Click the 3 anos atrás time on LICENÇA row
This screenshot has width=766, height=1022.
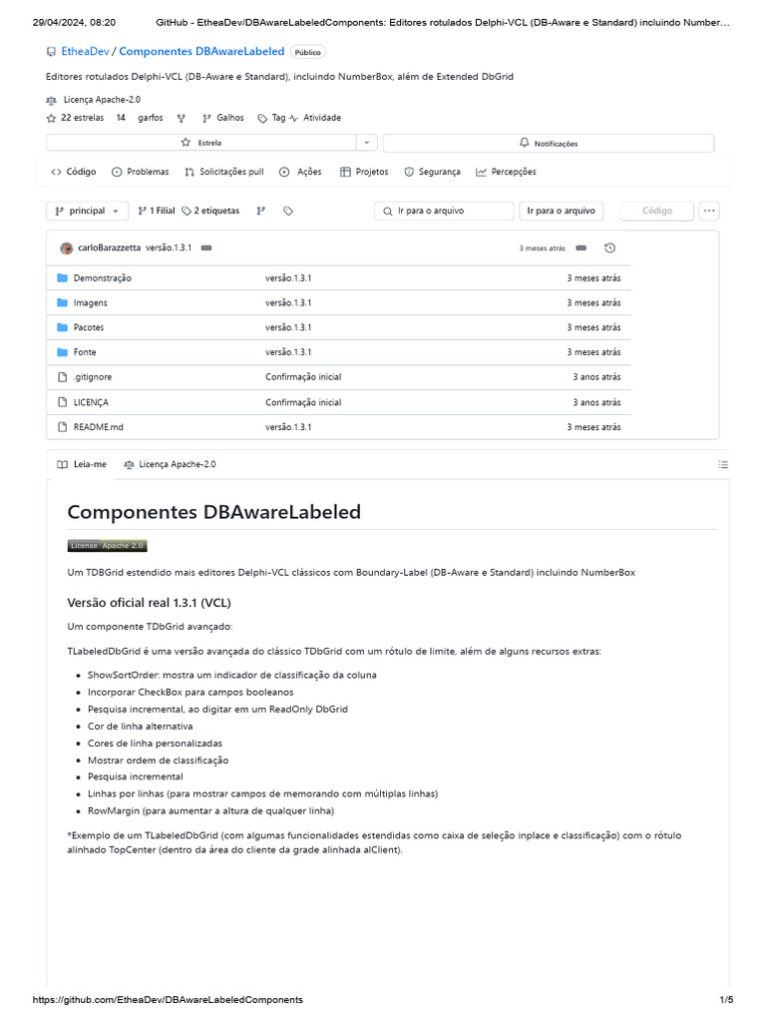pos(596,403)
